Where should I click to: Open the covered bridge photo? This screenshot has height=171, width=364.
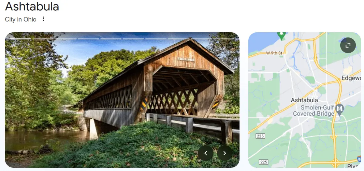pos(122,100)
